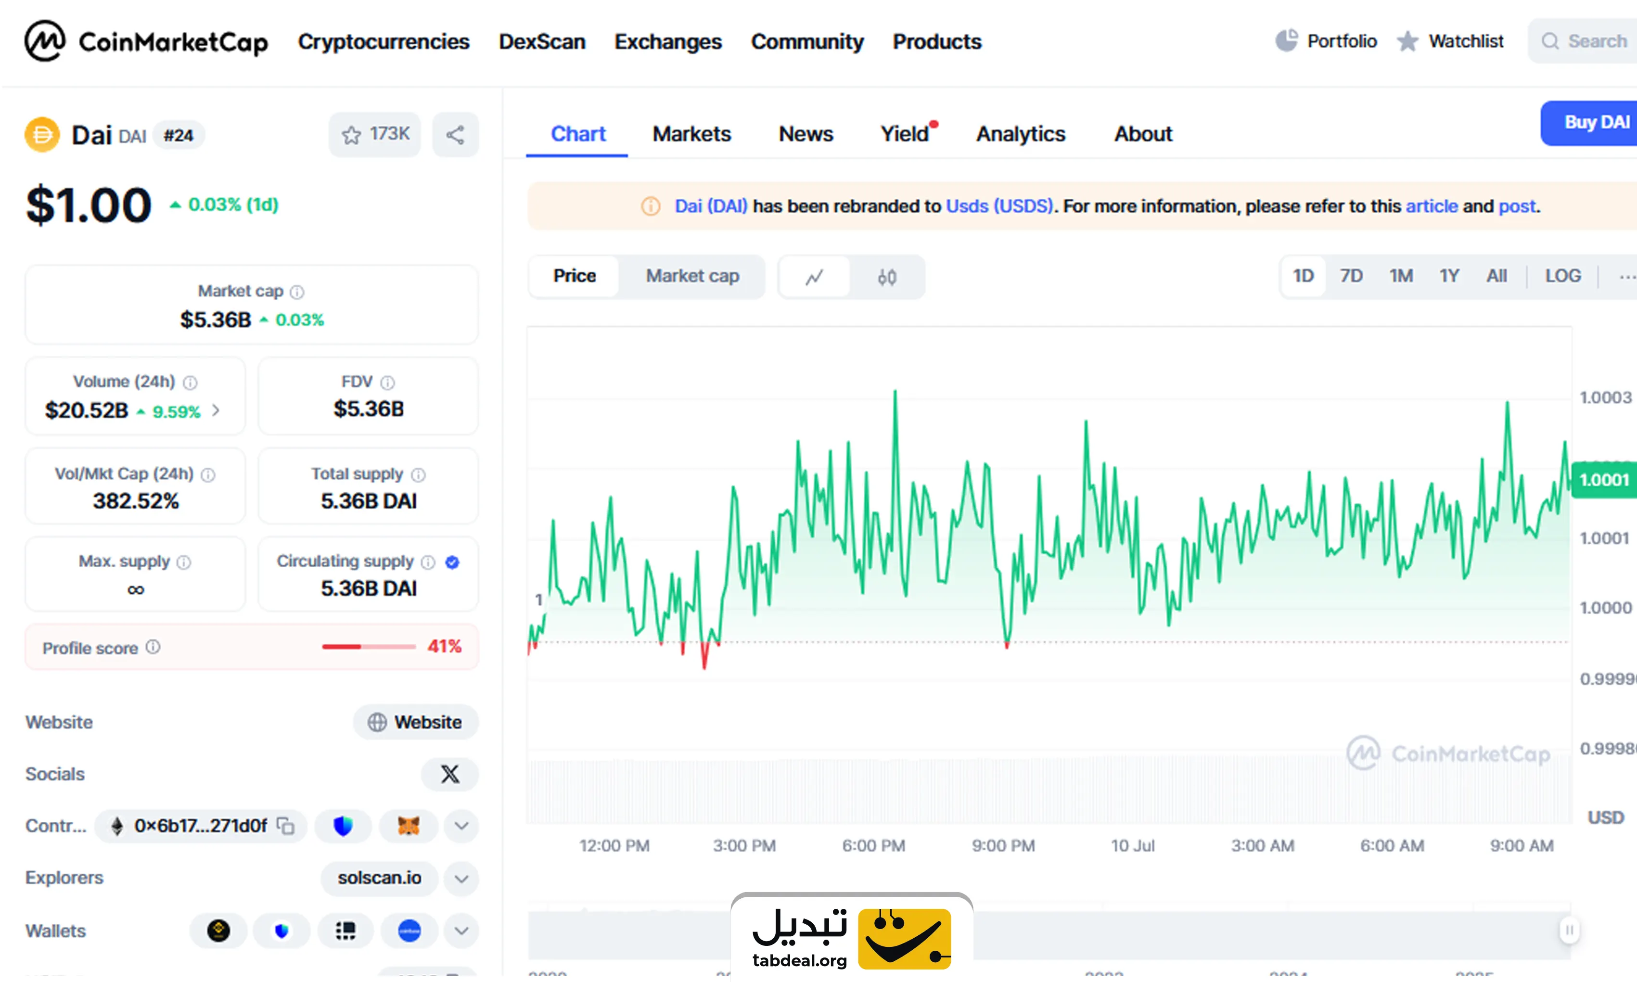The image size is (1637, 982).
Task: Click the Max. supply info icon
Action: [184, 562]
